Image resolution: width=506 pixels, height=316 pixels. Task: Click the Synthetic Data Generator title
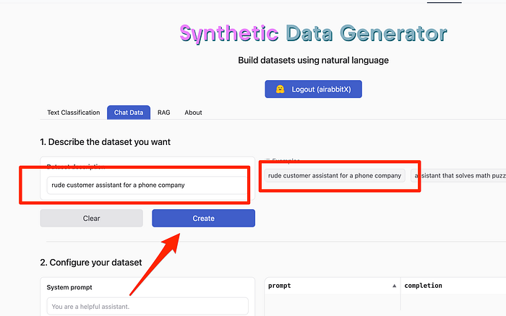tap(313, 33)
